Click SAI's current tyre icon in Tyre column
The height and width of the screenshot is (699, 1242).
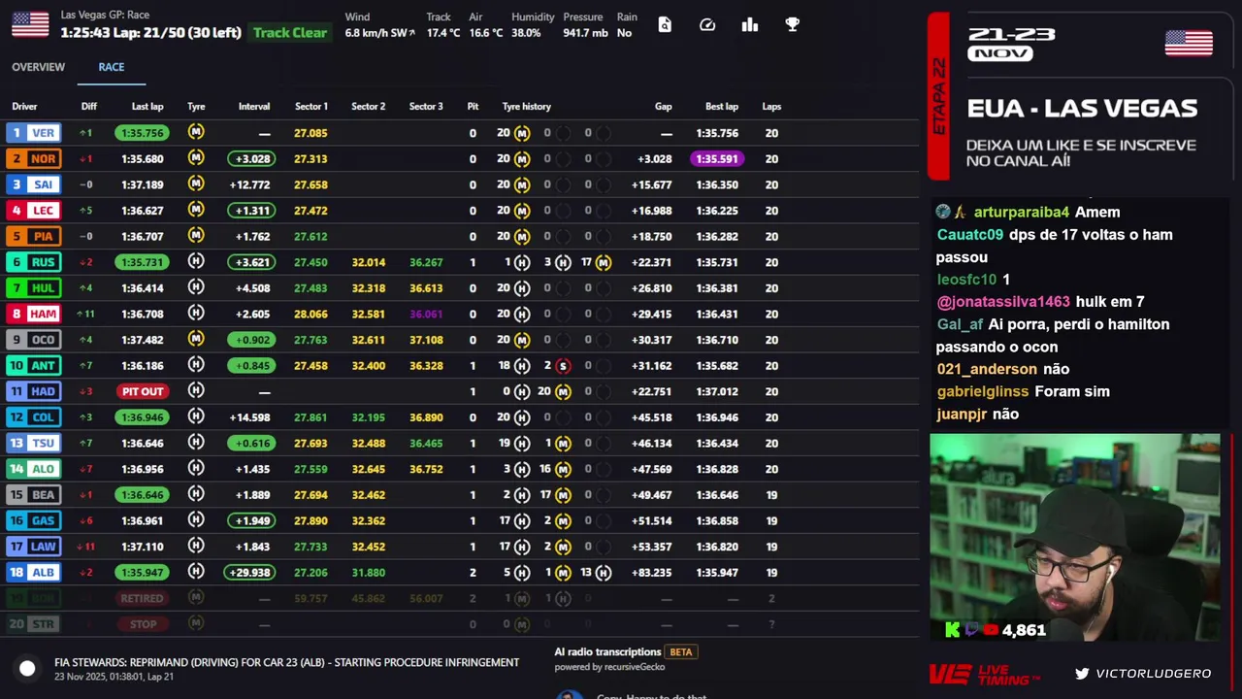click(196, 183)
